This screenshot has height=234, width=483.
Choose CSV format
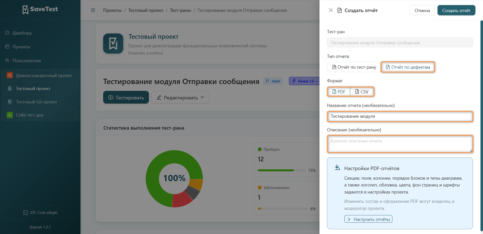pos(362,92)
